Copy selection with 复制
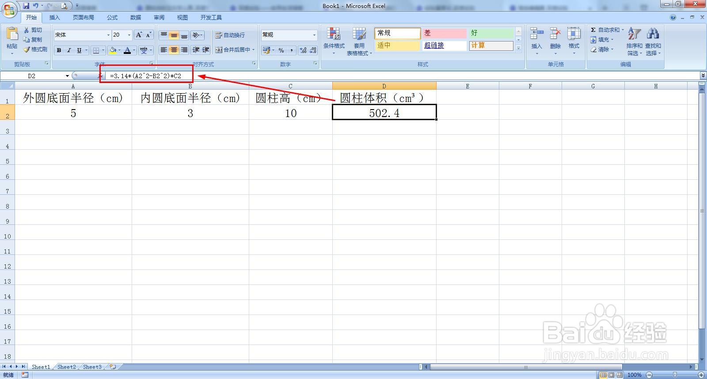This screenshot has width=707, height=379. point(34,39)
